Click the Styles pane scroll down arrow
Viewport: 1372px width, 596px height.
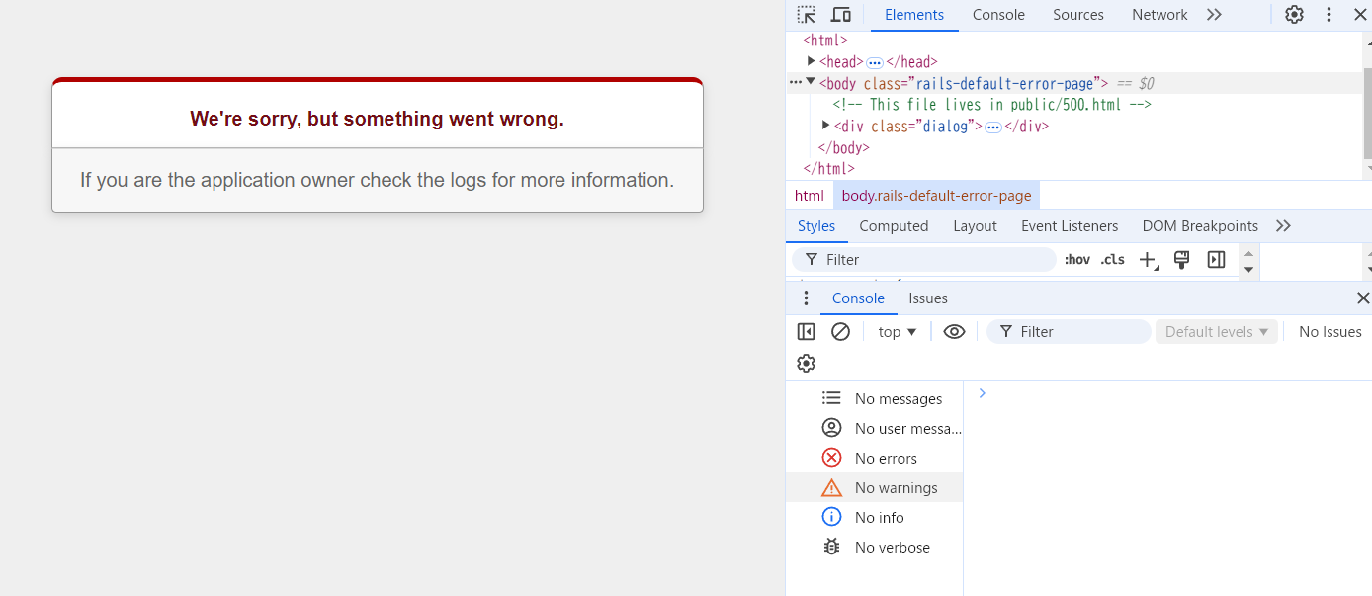pos(1248,269)
